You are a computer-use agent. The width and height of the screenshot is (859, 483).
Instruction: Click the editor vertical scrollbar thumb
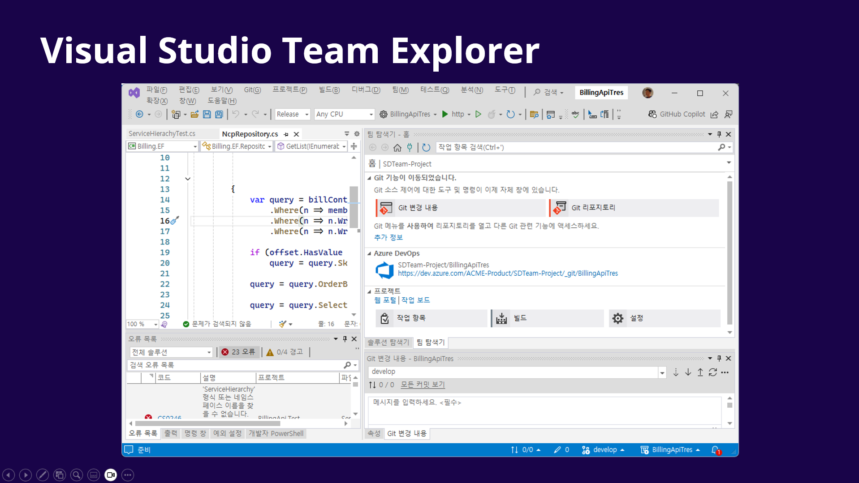pos(354,206)
